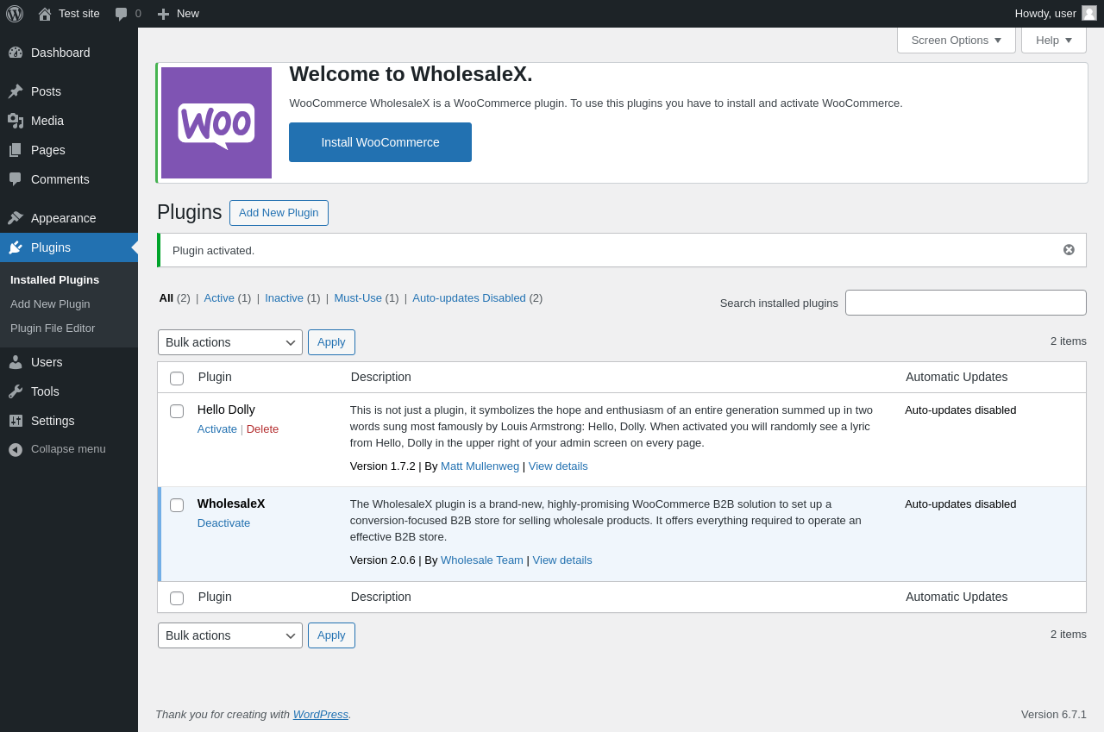The width and height of the screenshot is (1104, 732).
Task: Focus the Search installed plugins field
Action: 966,303
